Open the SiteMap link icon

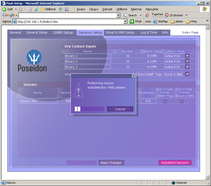pos(155,21)
